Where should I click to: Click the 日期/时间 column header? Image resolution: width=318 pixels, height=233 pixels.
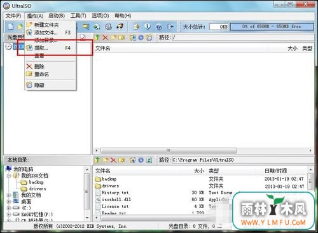pyautogui.click(x=275, y=171)
